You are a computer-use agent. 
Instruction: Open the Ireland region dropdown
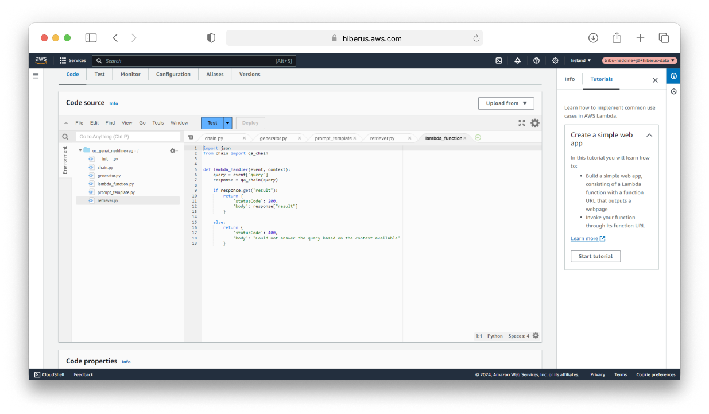580,60
